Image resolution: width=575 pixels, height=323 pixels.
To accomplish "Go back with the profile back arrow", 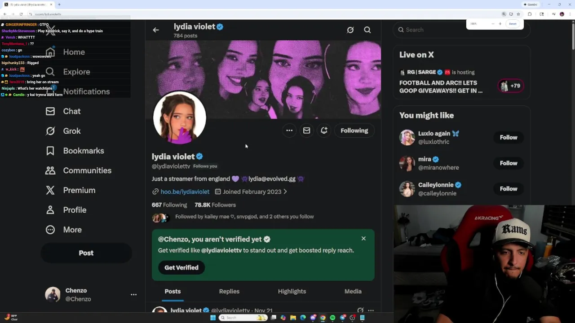I will (x=156, y=30).
